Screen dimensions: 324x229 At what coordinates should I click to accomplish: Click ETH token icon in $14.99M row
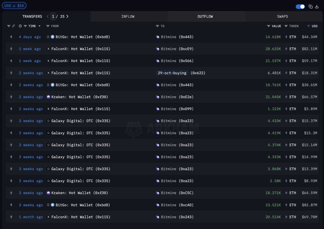tap(286, 157)
